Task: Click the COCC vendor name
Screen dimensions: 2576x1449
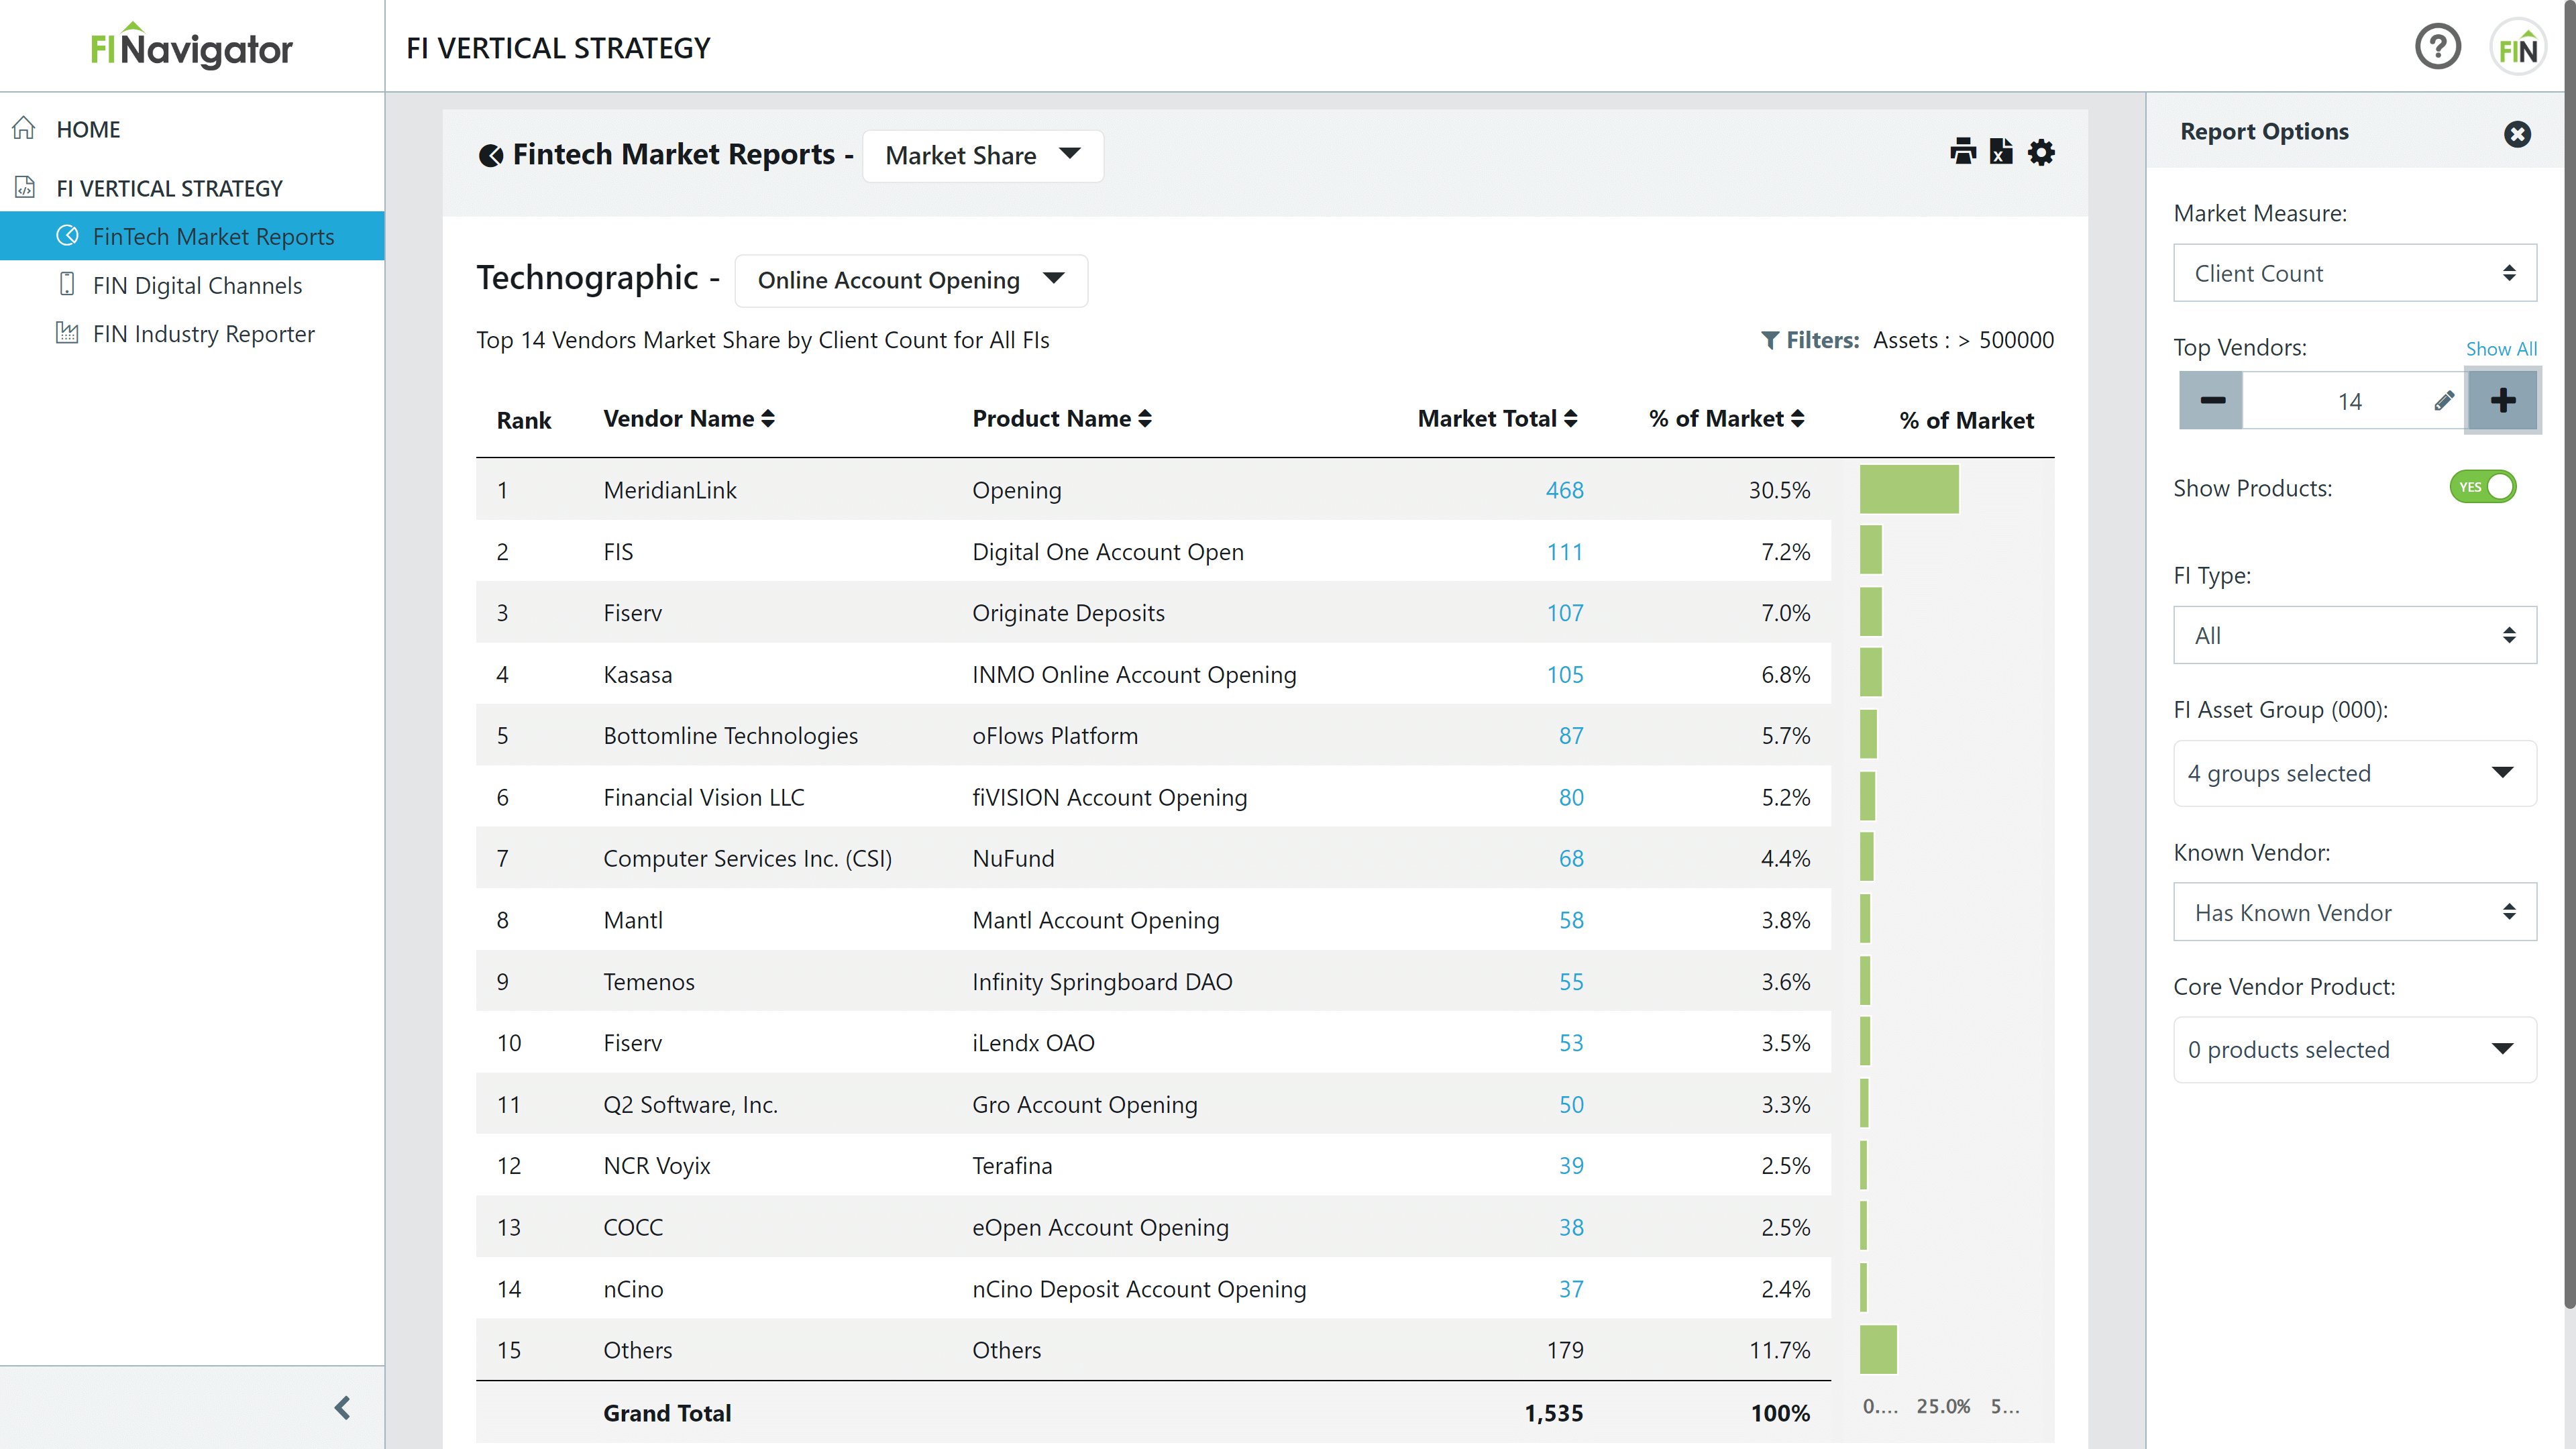Action: [x=632, y=1227]
